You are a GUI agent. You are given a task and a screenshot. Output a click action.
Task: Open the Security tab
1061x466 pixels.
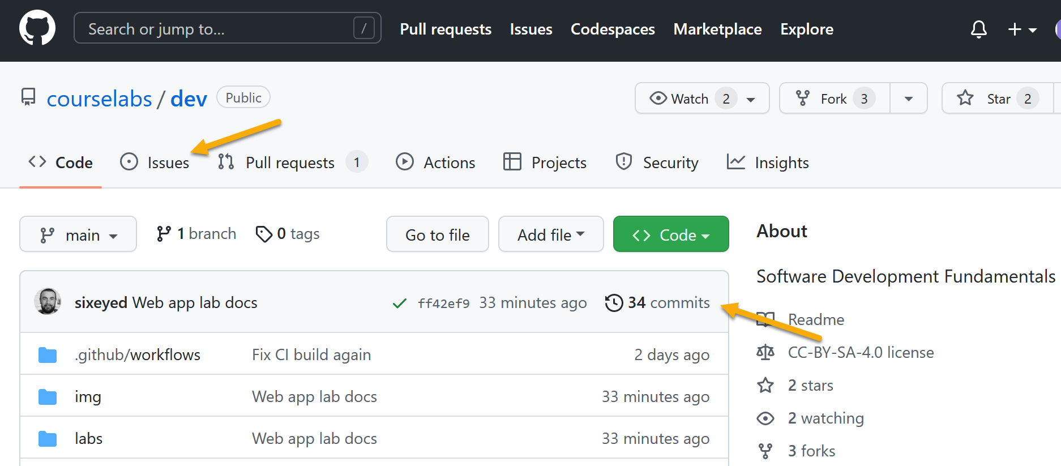tap(657, 163)
